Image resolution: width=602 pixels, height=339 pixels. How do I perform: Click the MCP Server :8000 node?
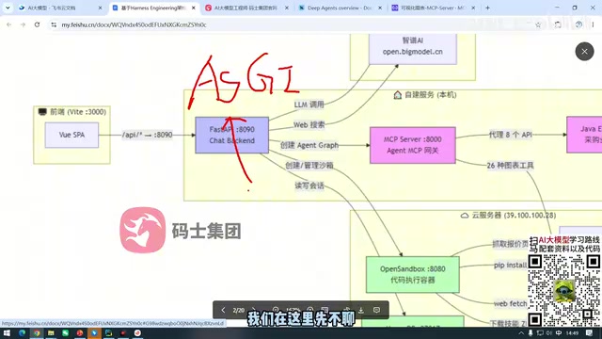pyautogui.click(x=413, y=145)
